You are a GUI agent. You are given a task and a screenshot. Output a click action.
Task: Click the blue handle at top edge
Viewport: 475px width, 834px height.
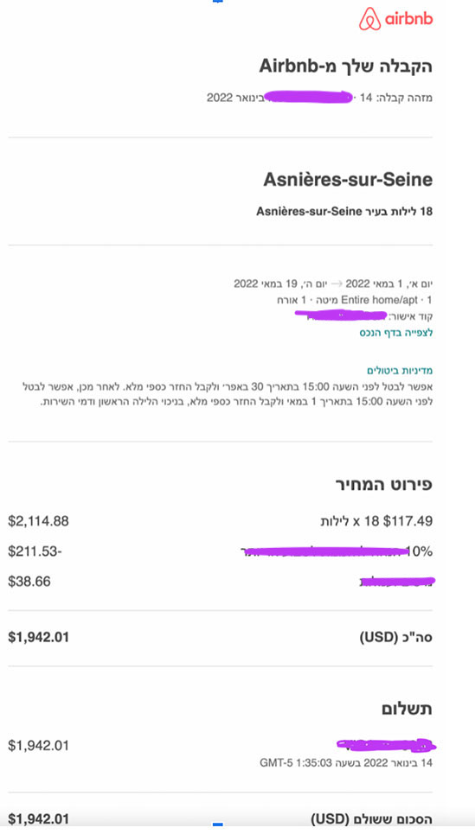(x=217, y=2)
